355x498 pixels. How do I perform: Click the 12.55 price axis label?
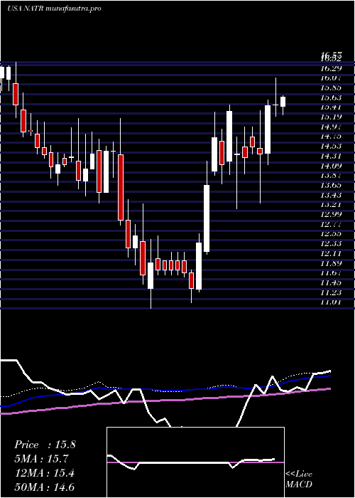tap(331, 234)
